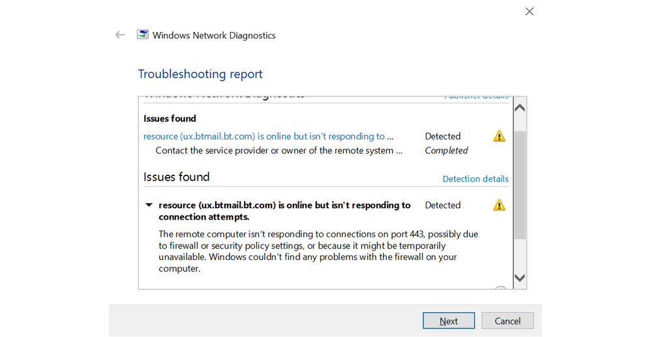Click the Next button
This screenshot has width=651, height=337.
point(448,321)
